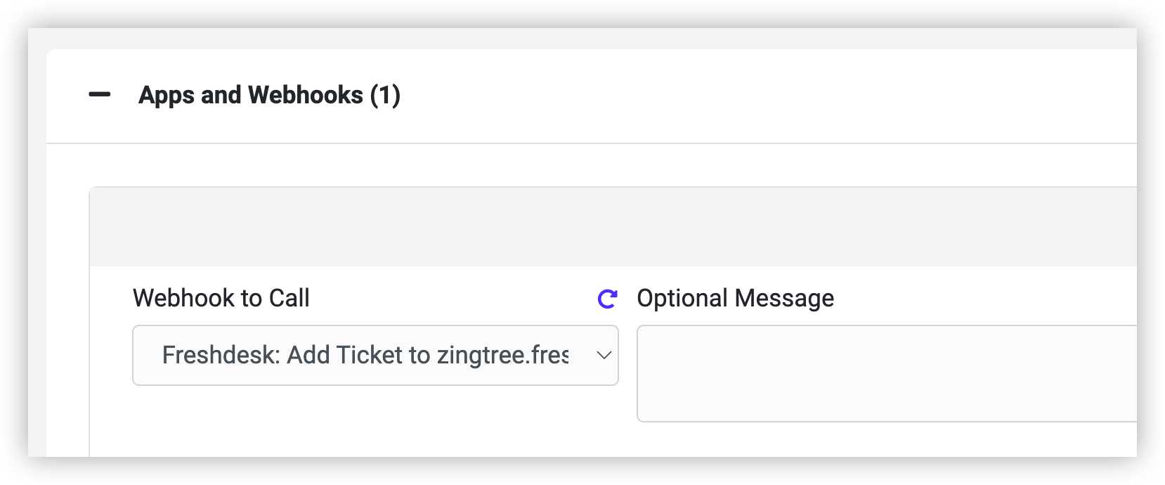1165x485 pixels.
Task: Click the word Webhooks in the heading
Action: (x=306, y=95)
